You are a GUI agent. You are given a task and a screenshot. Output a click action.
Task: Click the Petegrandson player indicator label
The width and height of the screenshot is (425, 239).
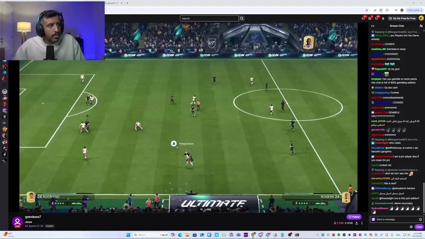point(186,144)
